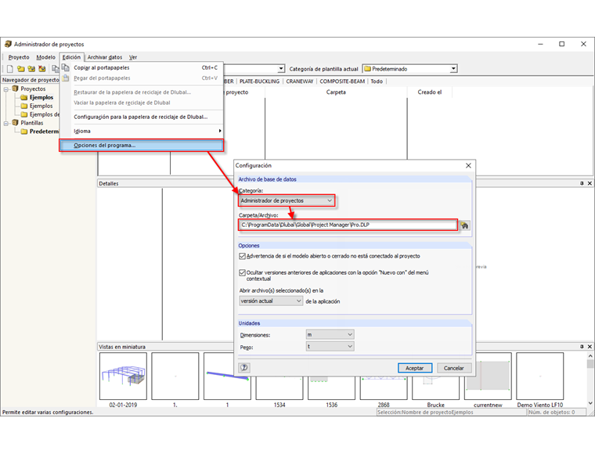Screen dimensions: 595x454
Task: Click the Aceptar button
Action: (x=415, y=368)
